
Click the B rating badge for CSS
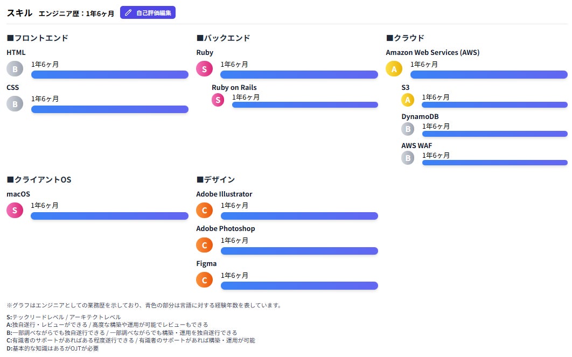click(15, 103)
